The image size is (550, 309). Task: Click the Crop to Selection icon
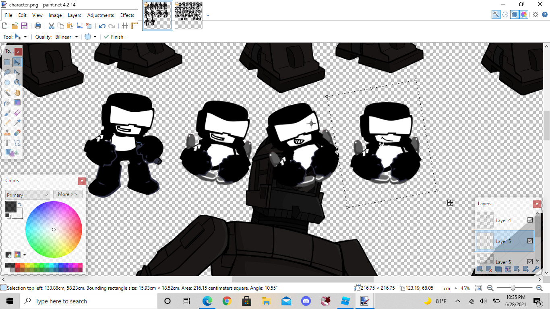(x=79, y=26)
